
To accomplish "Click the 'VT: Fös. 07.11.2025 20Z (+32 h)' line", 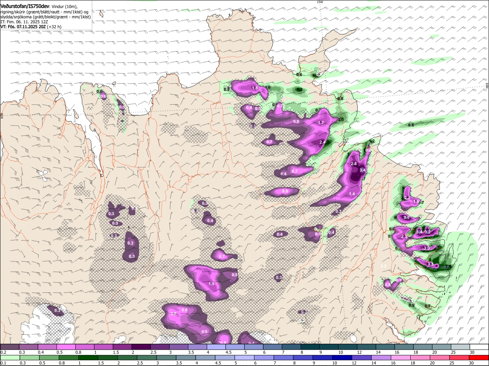I will [31, 27].
